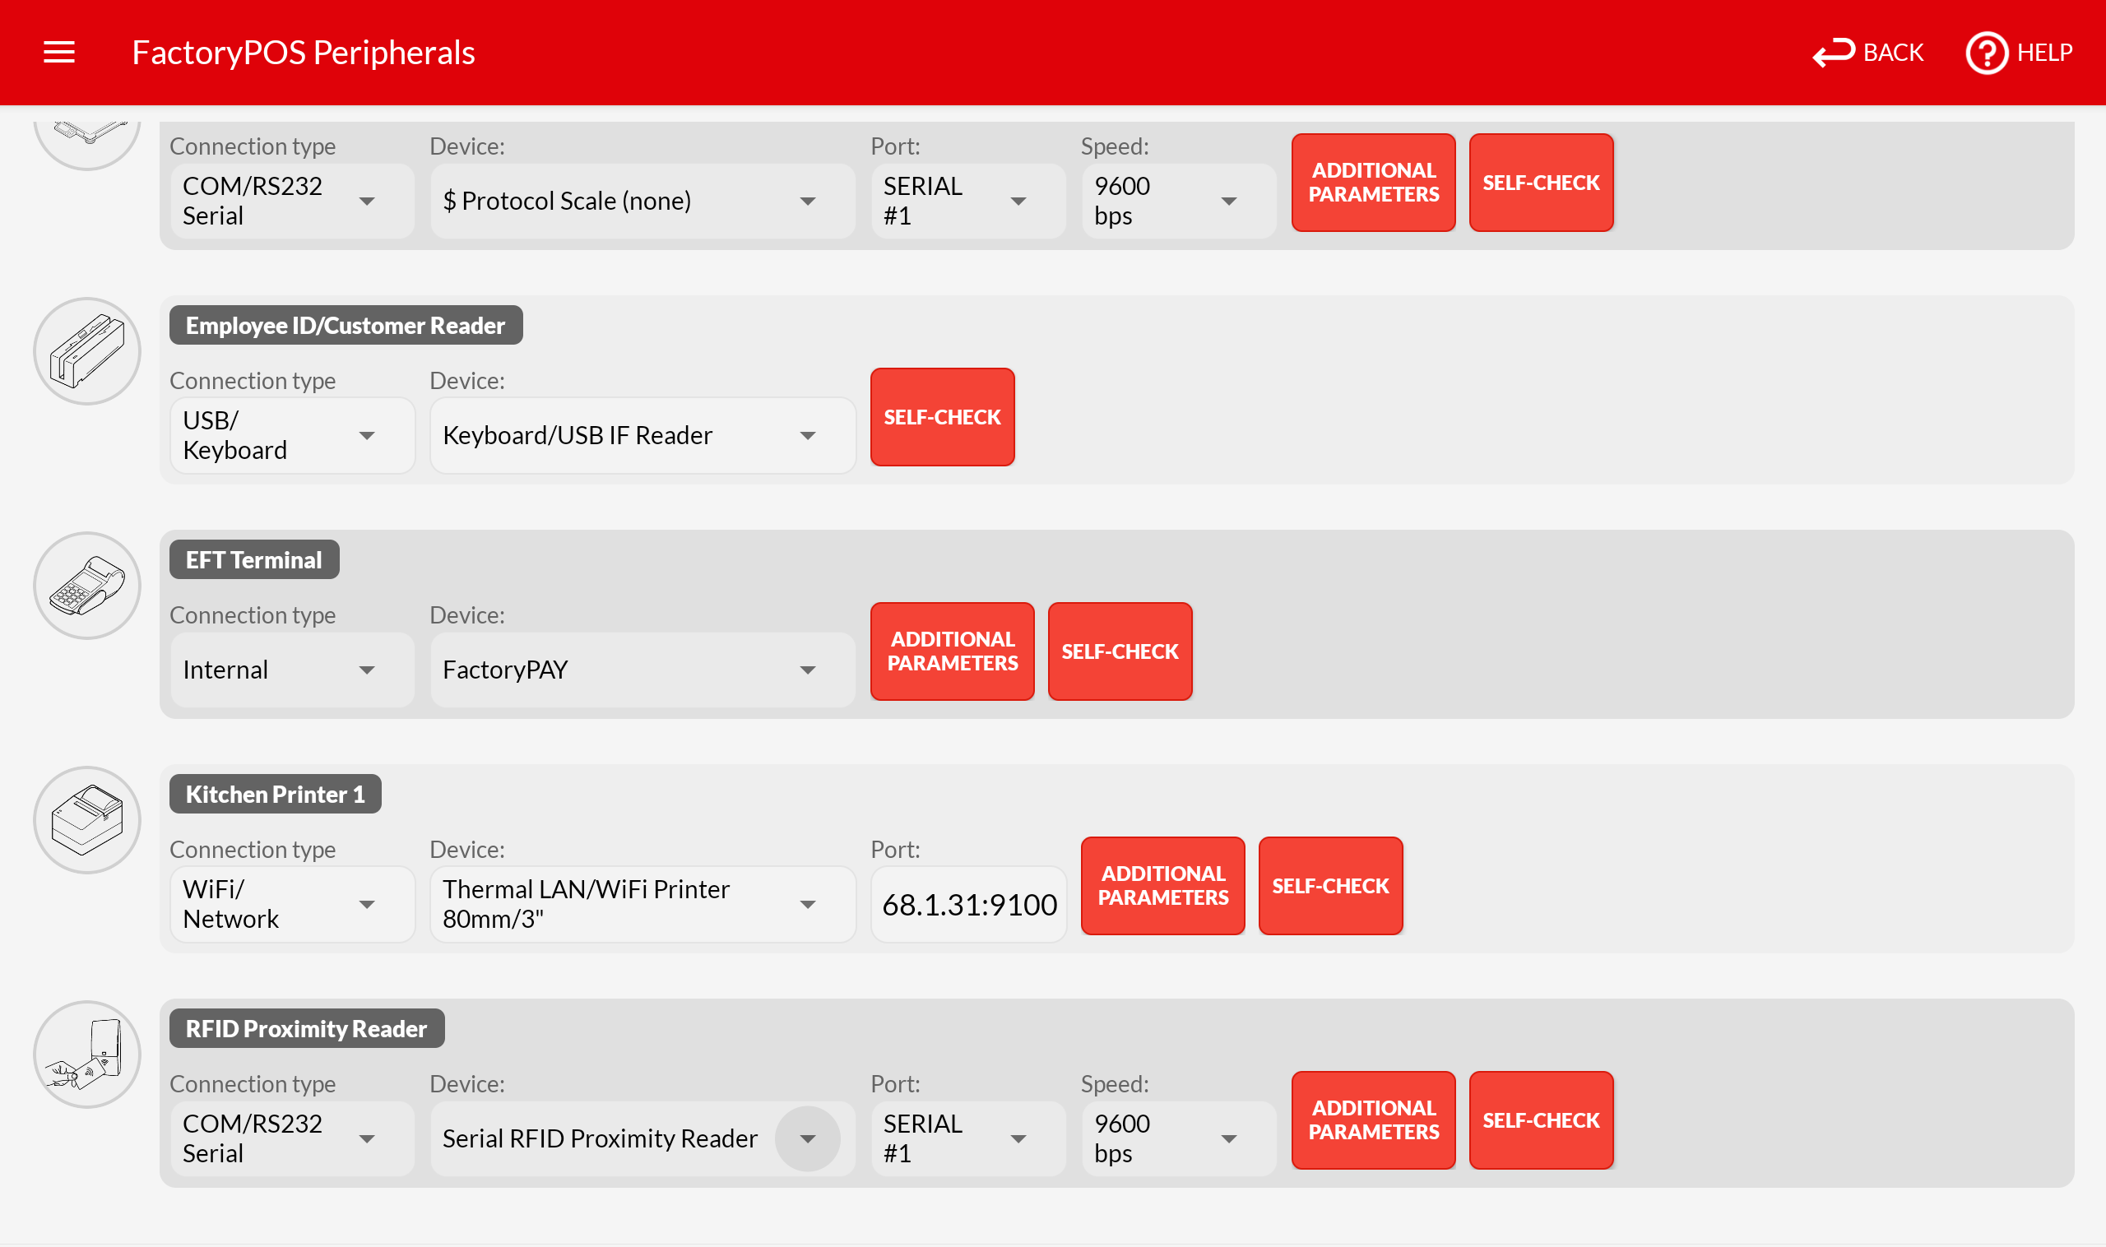The width and height of the screenshot is (2106, 1247).
Task: Expand Serial RFID Proximity Reader device list
Action: click(807, 1138)
